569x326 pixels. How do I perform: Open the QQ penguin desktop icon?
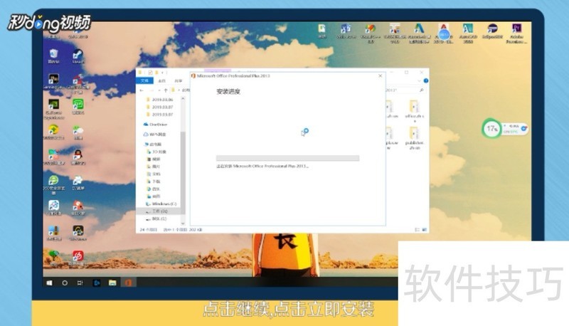click(78, 157)
